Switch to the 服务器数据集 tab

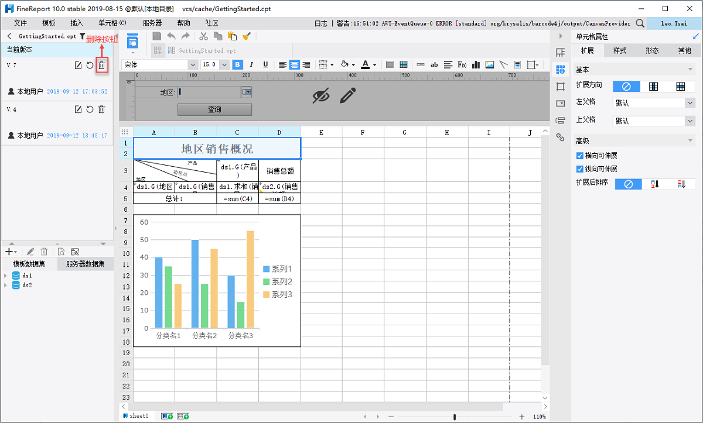pos(86,264)
